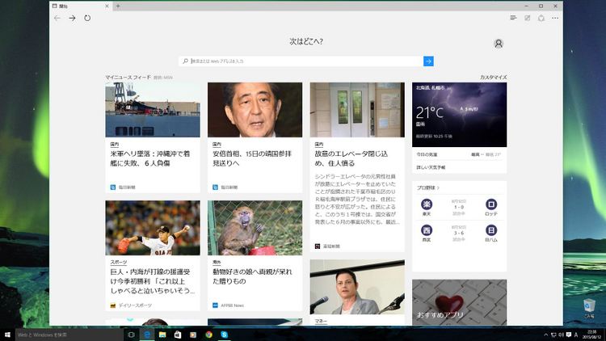This screenshot has width=606, height=341.
Task: Open Skype from the taskbar
Action: (x=224, y=335)
